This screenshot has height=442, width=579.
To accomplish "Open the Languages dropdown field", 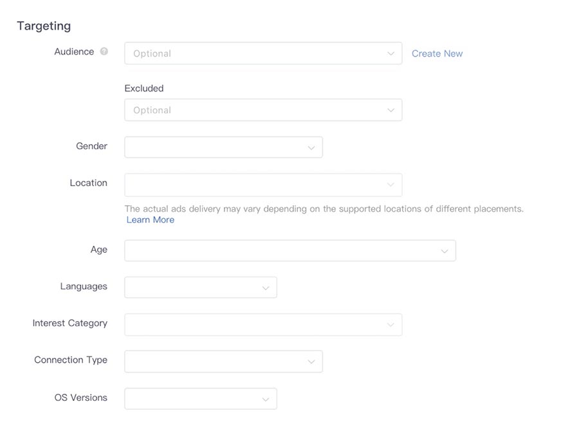I will pos(193,288).
